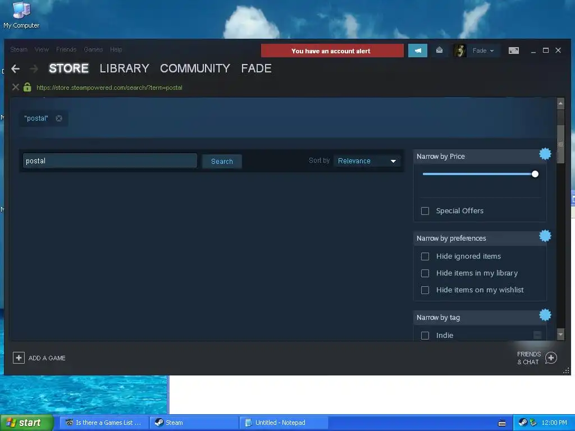
Task: Open the inbox envelope icon
Action: pyautogui.click(x=439, y=50)
